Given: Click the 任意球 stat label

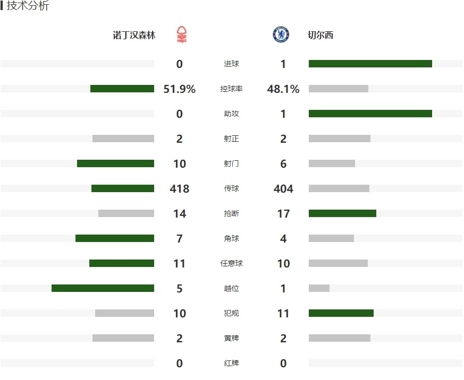Looking at the screenshot, I should [231, 263].
